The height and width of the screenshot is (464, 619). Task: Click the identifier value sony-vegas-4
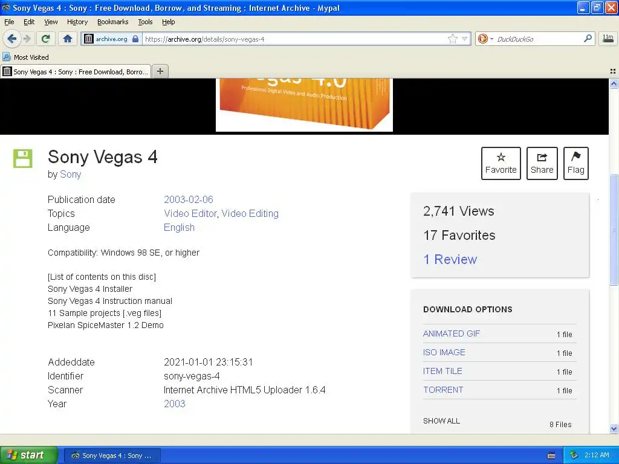click(x=192, y=376)
